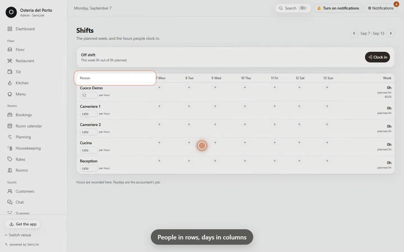Screen dimensions: 404x252
Task: Click the Floor sofa icon in sidebar
Action: [x=10, y=50]
